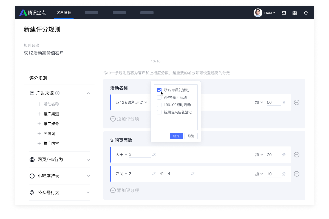The width and height of the screenshot is (329, 219).
Task: Click 添加评分项 under 活动名称
Action: (128, 119)
